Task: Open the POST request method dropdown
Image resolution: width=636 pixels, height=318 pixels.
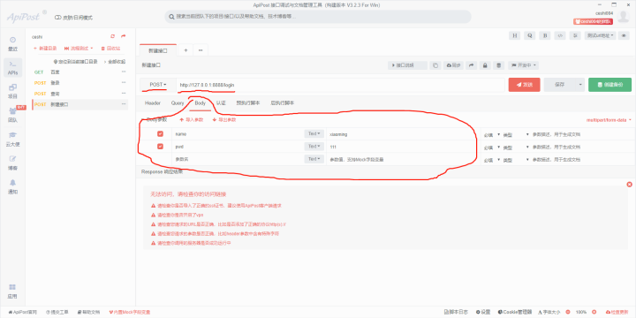Action: click(x=158, y=85)
